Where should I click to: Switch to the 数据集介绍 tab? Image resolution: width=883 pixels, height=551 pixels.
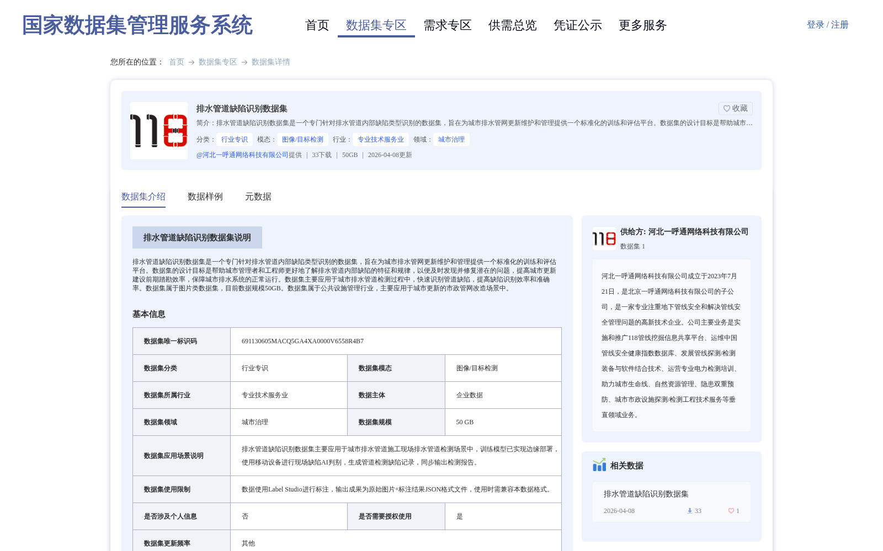coord(143,197)
